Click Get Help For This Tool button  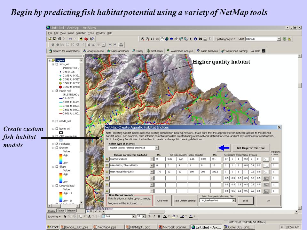click(x=251, y=148)
